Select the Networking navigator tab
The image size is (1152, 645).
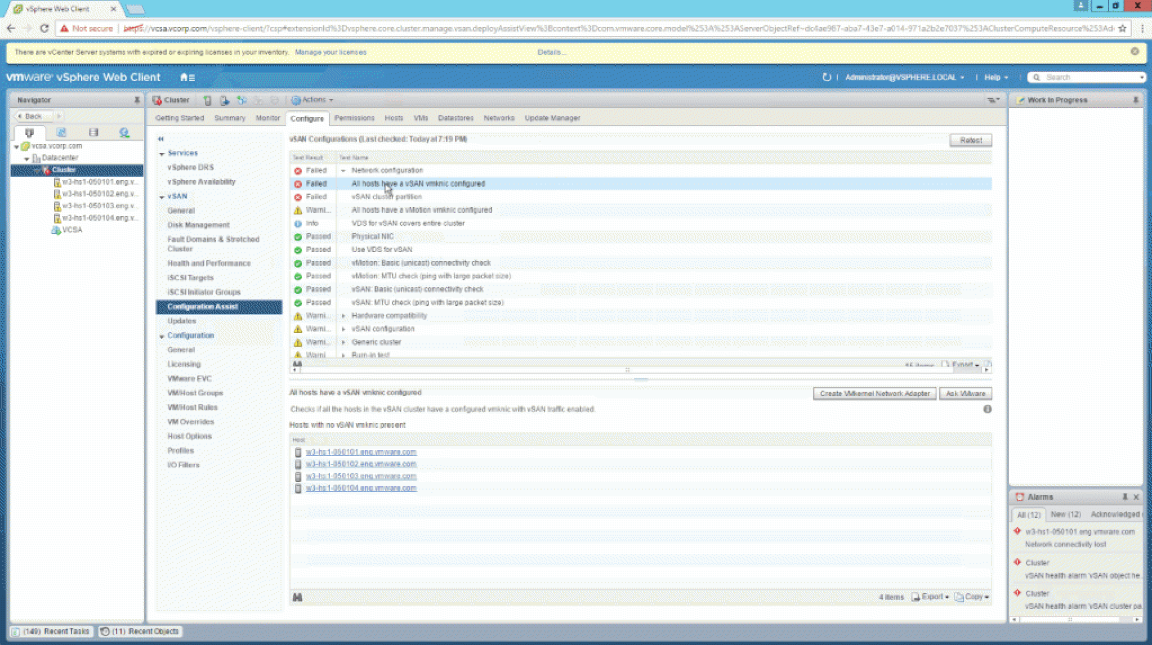[124, 133]
